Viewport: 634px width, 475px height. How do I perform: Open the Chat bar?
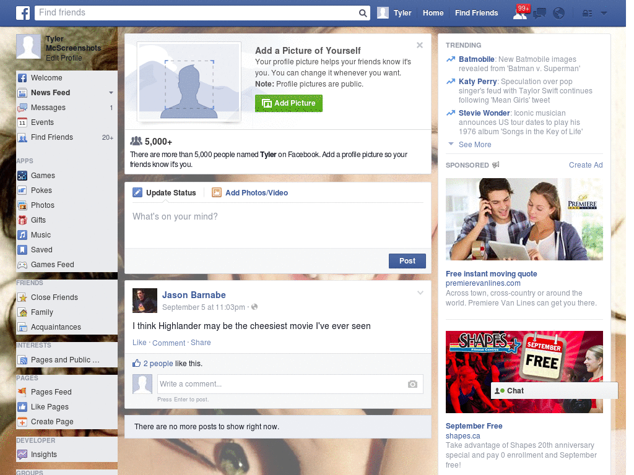pyautogui.click(x=554, y=391)
